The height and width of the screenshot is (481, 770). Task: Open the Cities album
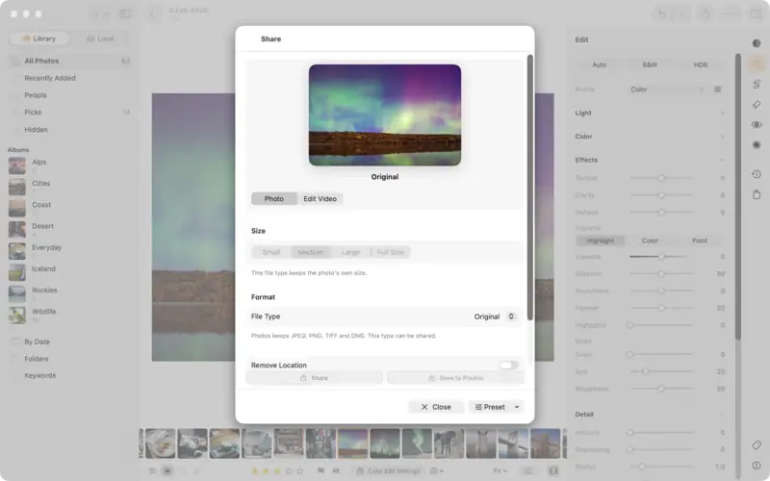[70, 187]
